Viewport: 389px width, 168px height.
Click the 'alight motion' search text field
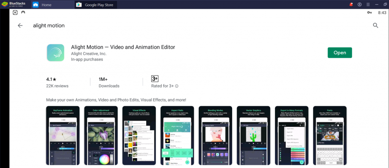(x=49, y=25)
